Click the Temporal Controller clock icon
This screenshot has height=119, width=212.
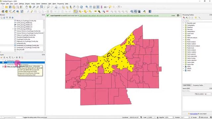point(78,7)
